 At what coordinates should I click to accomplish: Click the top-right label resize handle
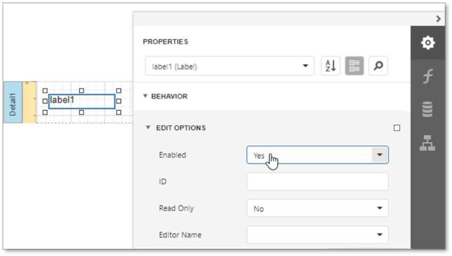(x=119, y=90)
